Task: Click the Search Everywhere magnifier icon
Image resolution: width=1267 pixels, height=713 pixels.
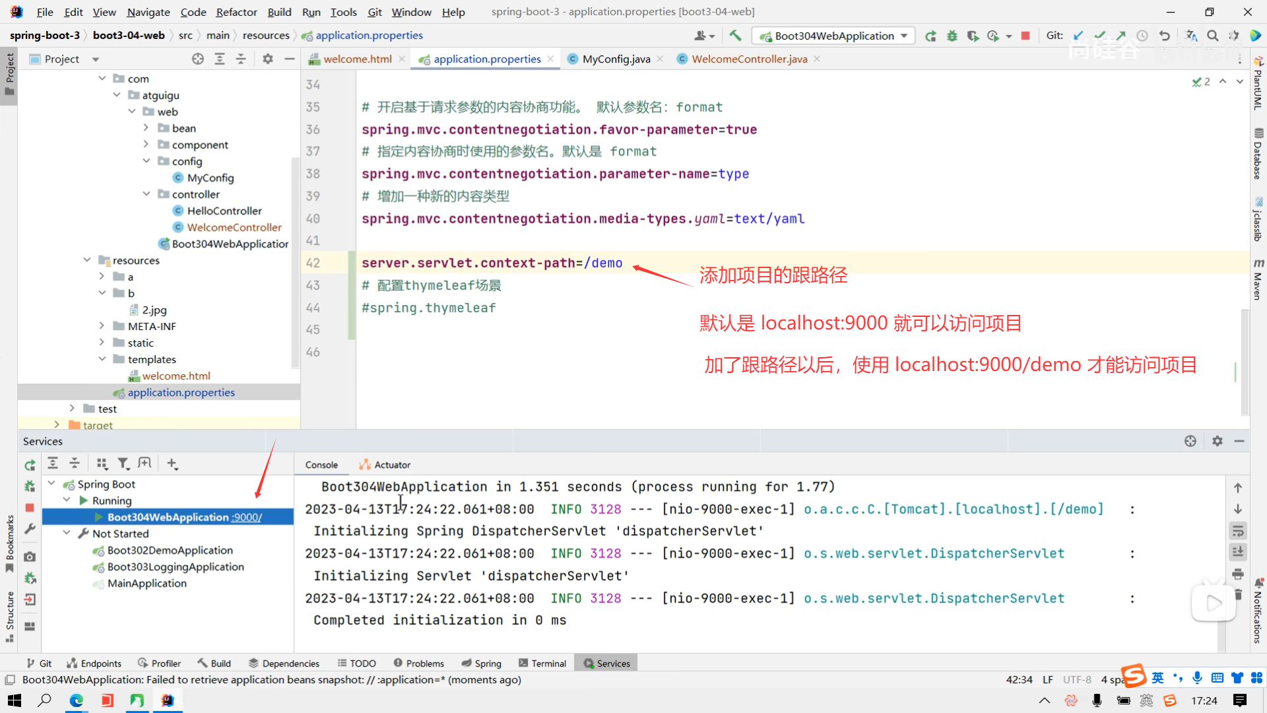Action: (x=1212, y=36)
